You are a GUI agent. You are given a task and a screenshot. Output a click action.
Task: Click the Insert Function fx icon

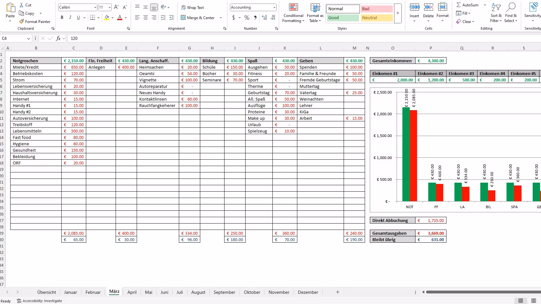(x=58, y=38)
